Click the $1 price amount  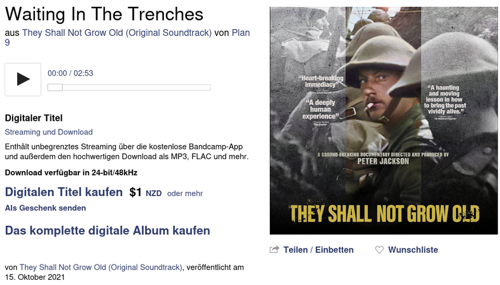[x=135, y=193]
